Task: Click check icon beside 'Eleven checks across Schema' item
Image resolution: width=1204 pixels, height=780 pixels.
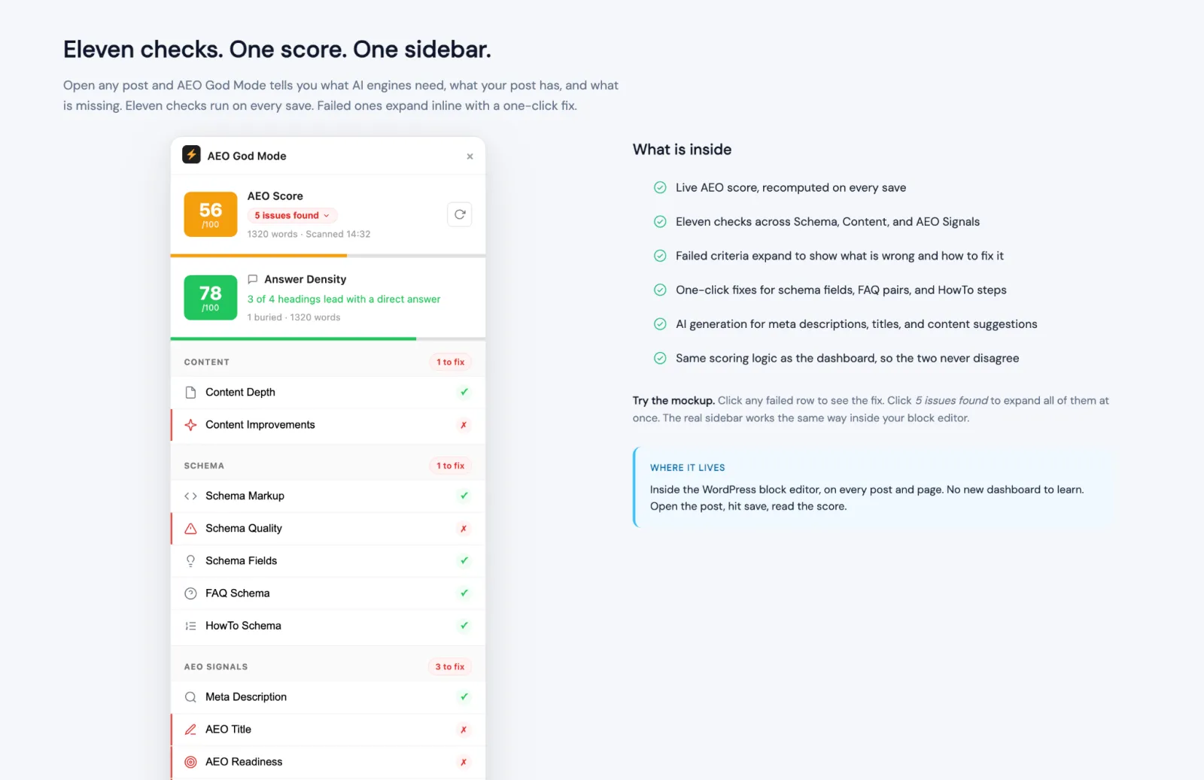Action: [660, 221]
